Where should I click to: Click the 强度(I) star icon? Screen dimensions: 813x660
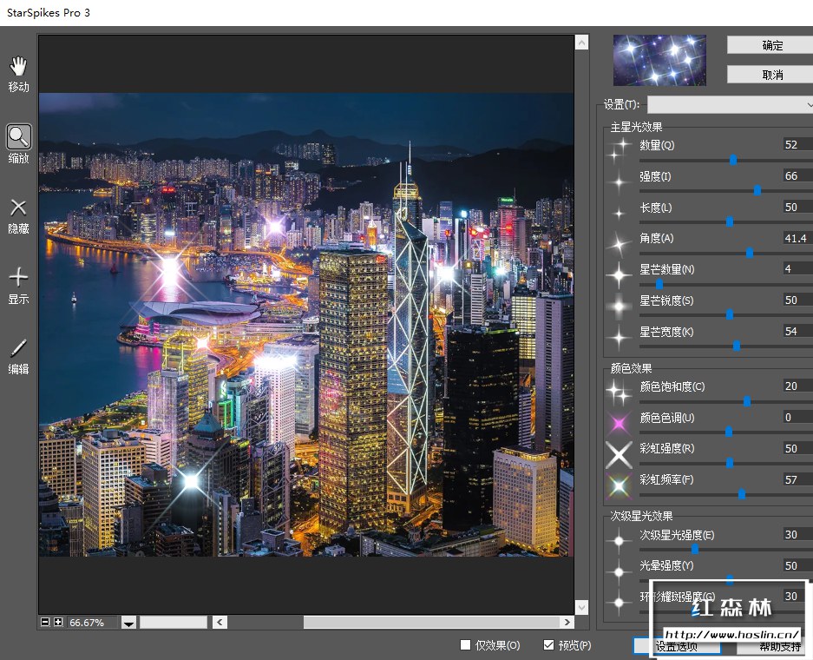pyautogui.click(x=619, y=181)
